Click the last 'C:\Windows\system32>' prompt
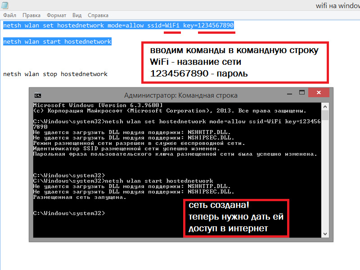 point(69,213)
